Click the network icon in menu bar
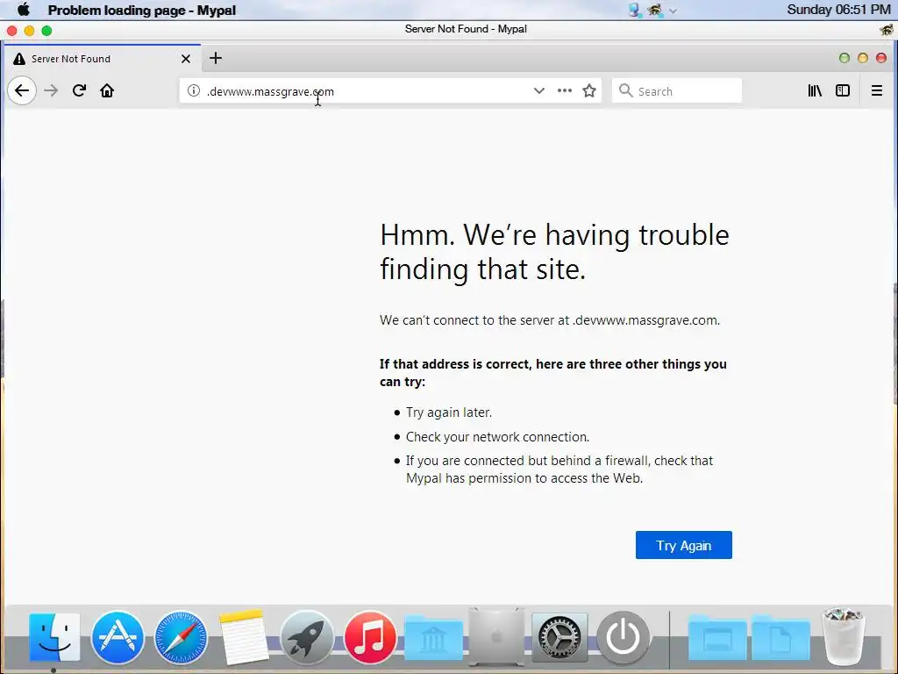This screenshot has height=674, width=898. (634, 10)
